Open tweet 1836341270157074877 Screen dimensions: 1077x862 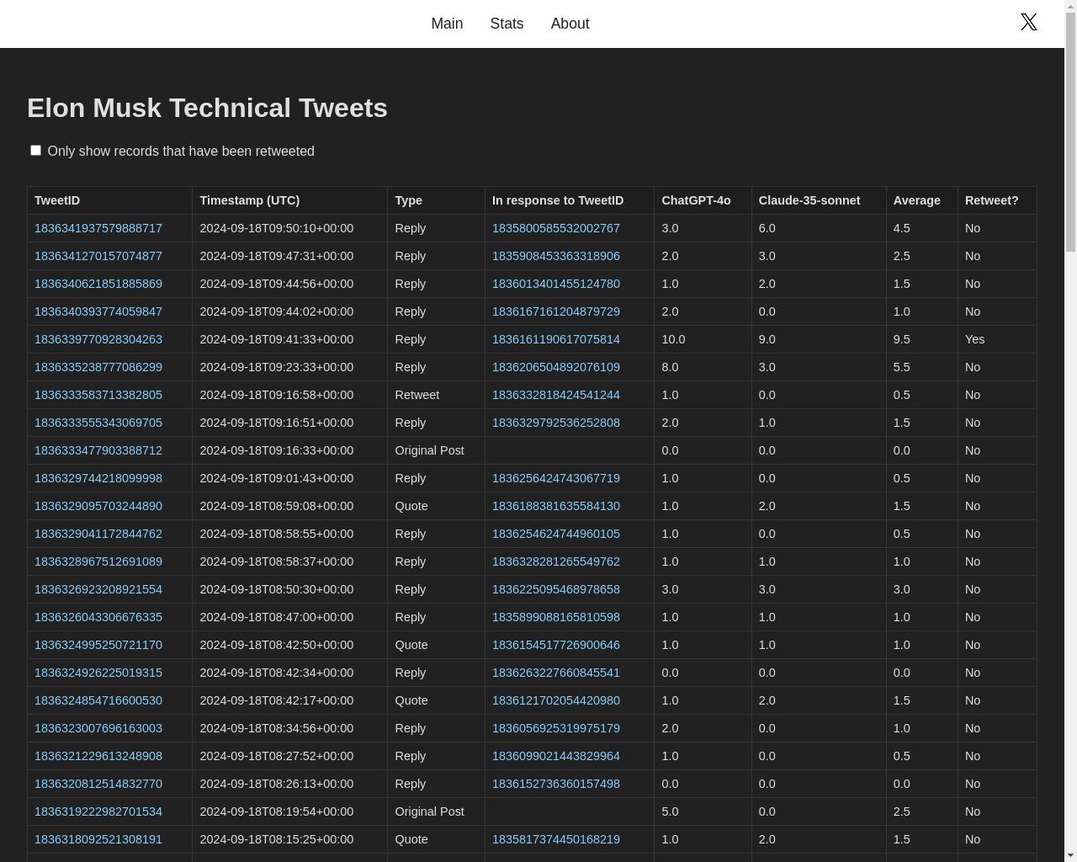[x=98, y=256]
